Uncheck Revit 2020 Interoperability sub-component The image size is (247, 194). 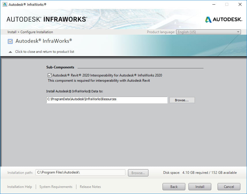(50, 75)
